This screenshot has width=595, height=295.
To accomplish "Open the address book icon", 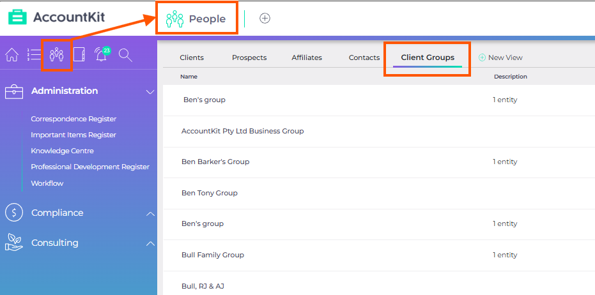I will tap(79, 55).
